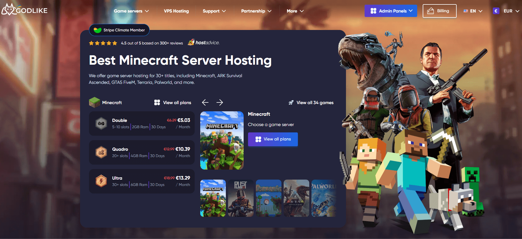Viewport: 522px width, 239px height.
Task: Select the Palworld game thumbnail
Action: [x=324, y=198]
